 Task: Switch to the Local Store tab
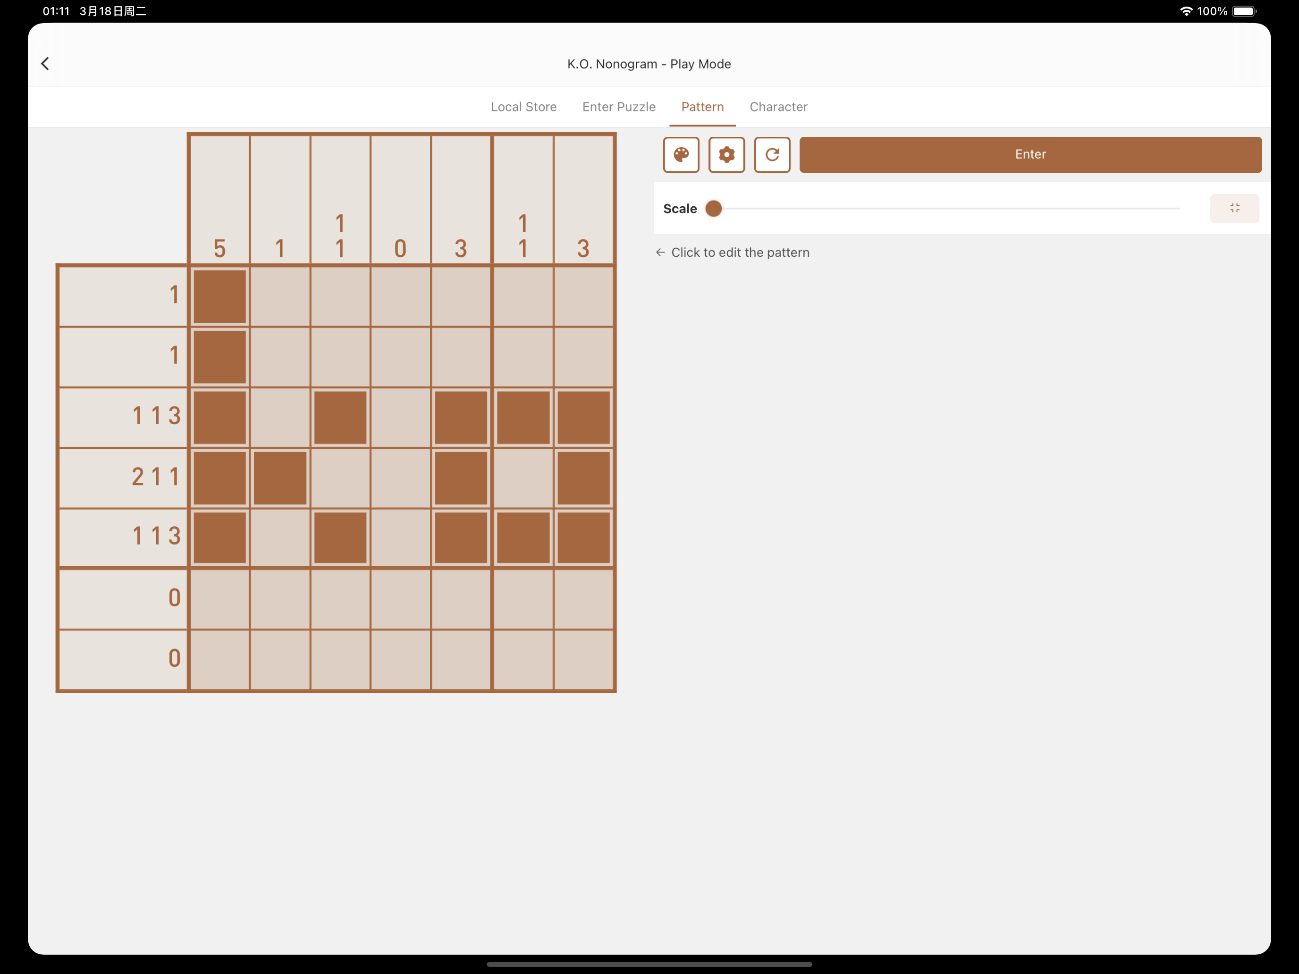pos(523,107)
